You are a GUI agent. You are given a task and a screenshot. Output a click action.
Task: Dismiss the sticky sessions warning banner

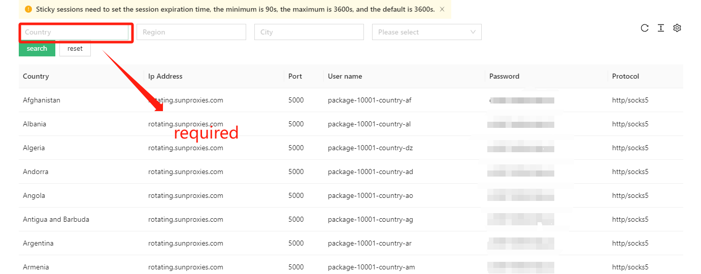(x=442, y=9)
